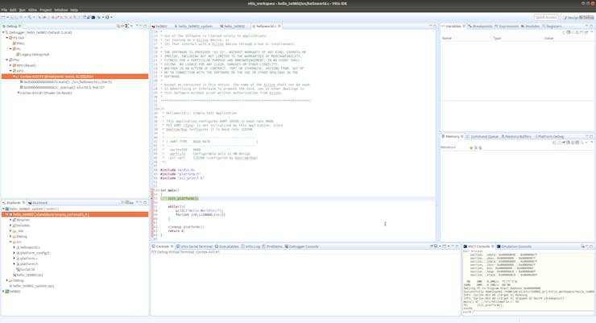This screenshot has width=596, height=323.
Task: Select hello_te0802_system.sprj file
Action: pos(33,286)
